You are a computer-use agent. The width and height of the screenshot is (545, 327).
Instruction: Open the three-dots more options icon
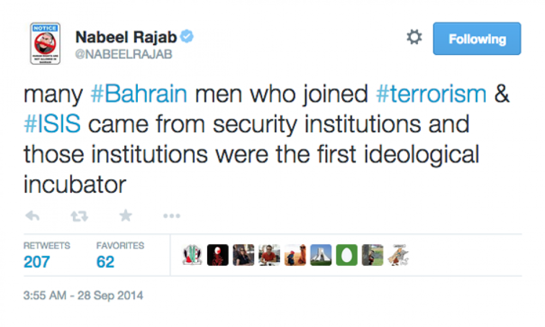[x=172, y=216]
